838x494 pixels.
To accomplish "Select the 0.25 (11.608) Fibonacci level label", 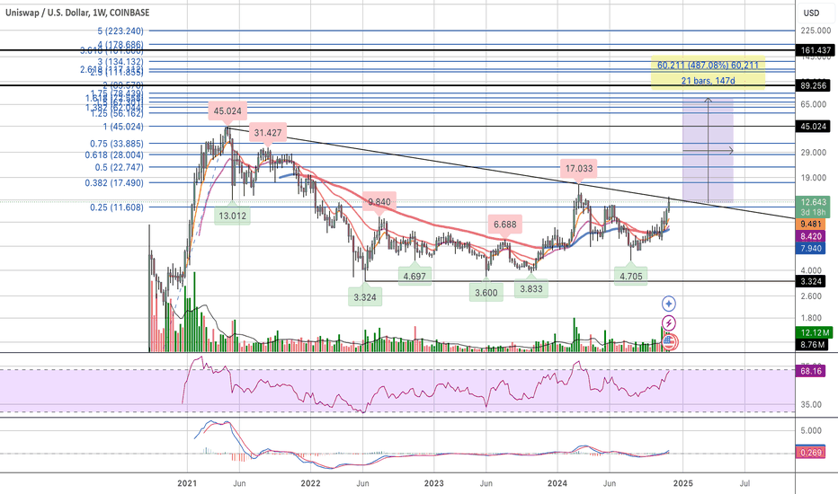I will point(117,207).
